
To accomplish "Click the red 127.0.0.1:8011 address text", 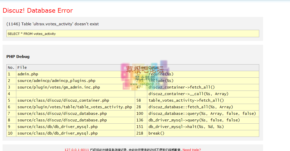I will tap(77, 149).
